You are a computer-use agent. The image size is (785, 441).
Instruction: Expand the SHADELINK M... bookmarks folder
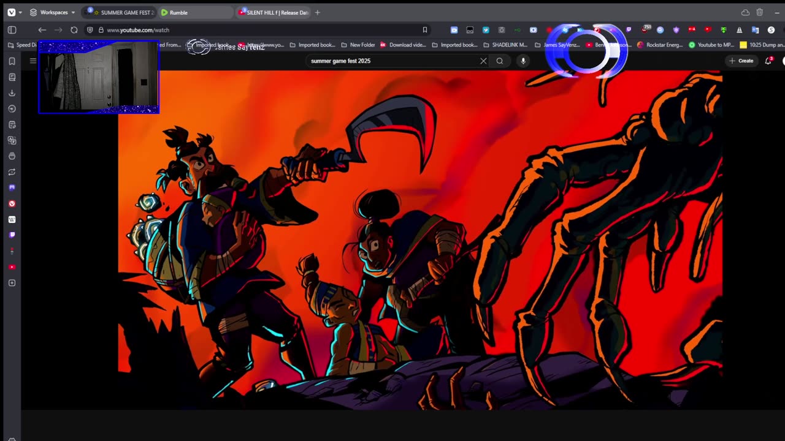[x=505, y=45]
